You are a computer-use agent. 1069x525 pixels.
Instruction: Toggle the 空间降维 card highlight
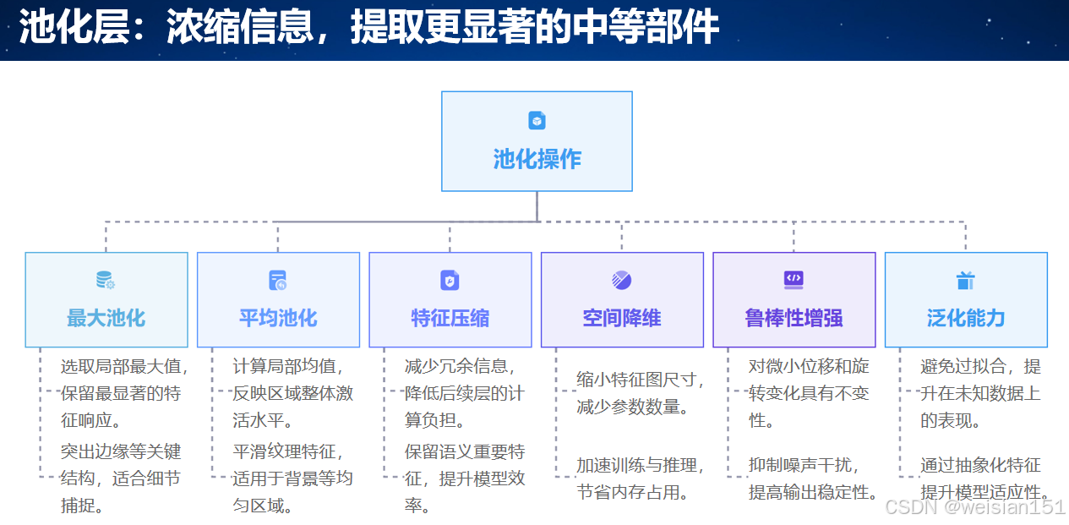[x=622, y=299]
